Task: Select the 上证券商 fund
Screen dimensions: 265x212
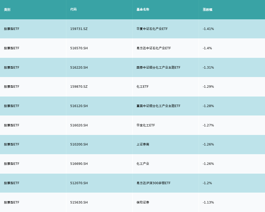Action: [x=143, y=144]
